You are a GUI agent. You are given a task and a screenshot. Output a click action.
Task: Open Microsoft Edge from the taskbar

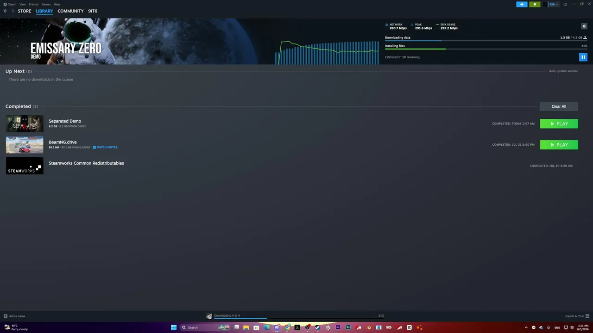pos(266,327)
